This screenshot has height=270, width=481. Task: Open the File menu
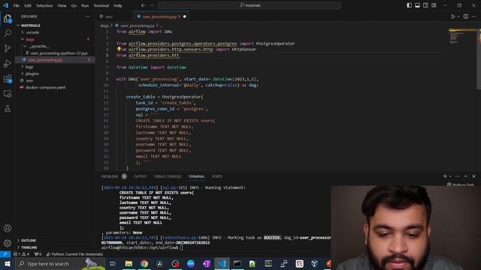(x=17, y=5)
